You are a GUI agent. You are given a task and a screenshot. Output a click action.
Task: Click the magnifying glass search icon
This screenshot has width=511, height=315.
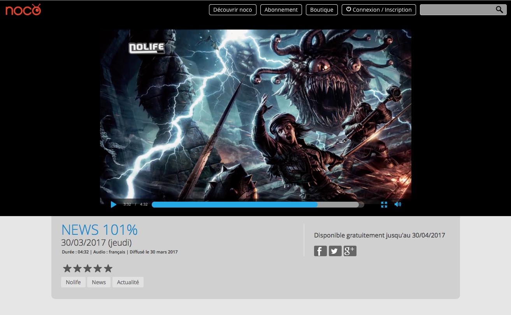(x=499, y=10)
